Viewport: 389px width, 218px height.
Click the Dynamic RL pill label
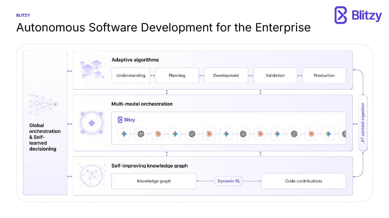[229, 181]
